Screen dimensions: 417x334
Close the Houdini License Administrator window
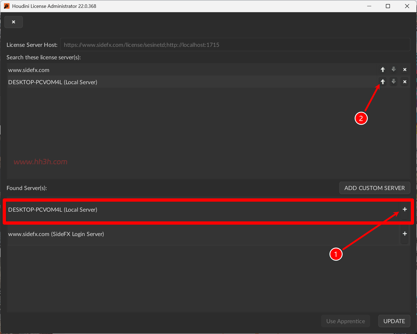tap(407, 6)
